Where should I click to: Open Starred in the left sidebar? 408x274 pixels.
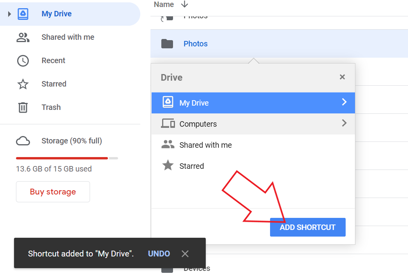click(x=54, y=84)
